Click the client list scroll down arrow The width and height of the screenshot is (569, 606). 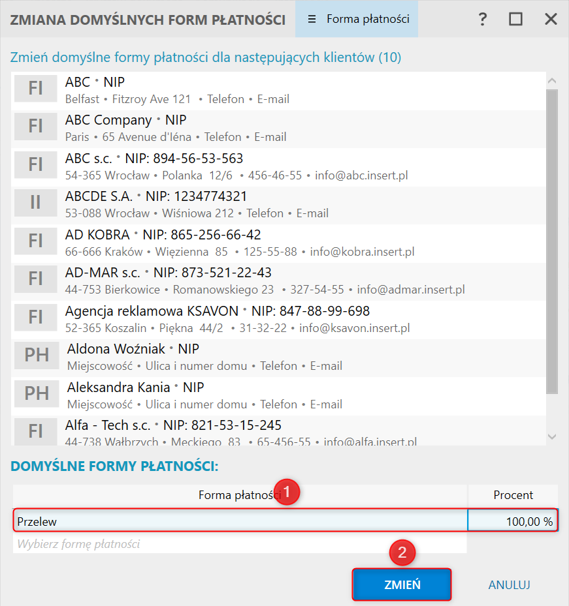pos(553,436)
